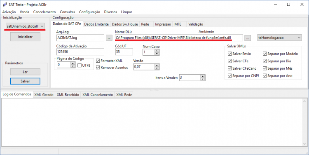This screenshot has height=155, width=309.
Task: Click the log scrollbar up arrow
Action: click(x=304, y=101)
